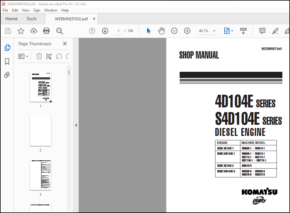Open the Attachments paperclip panel
The image size is (290, 213).
[x=7, y=75]
